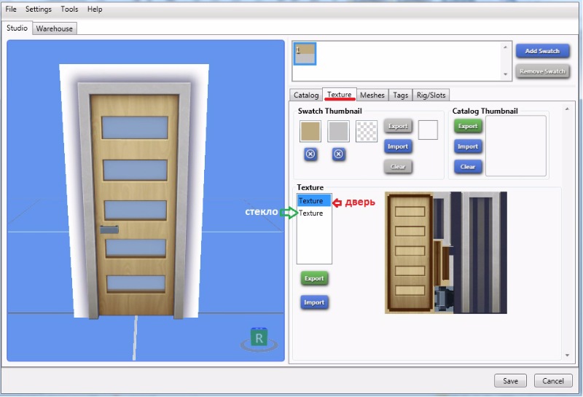The image size is (583, 397).
Task: Open the Settings menu
Action: 38,9
